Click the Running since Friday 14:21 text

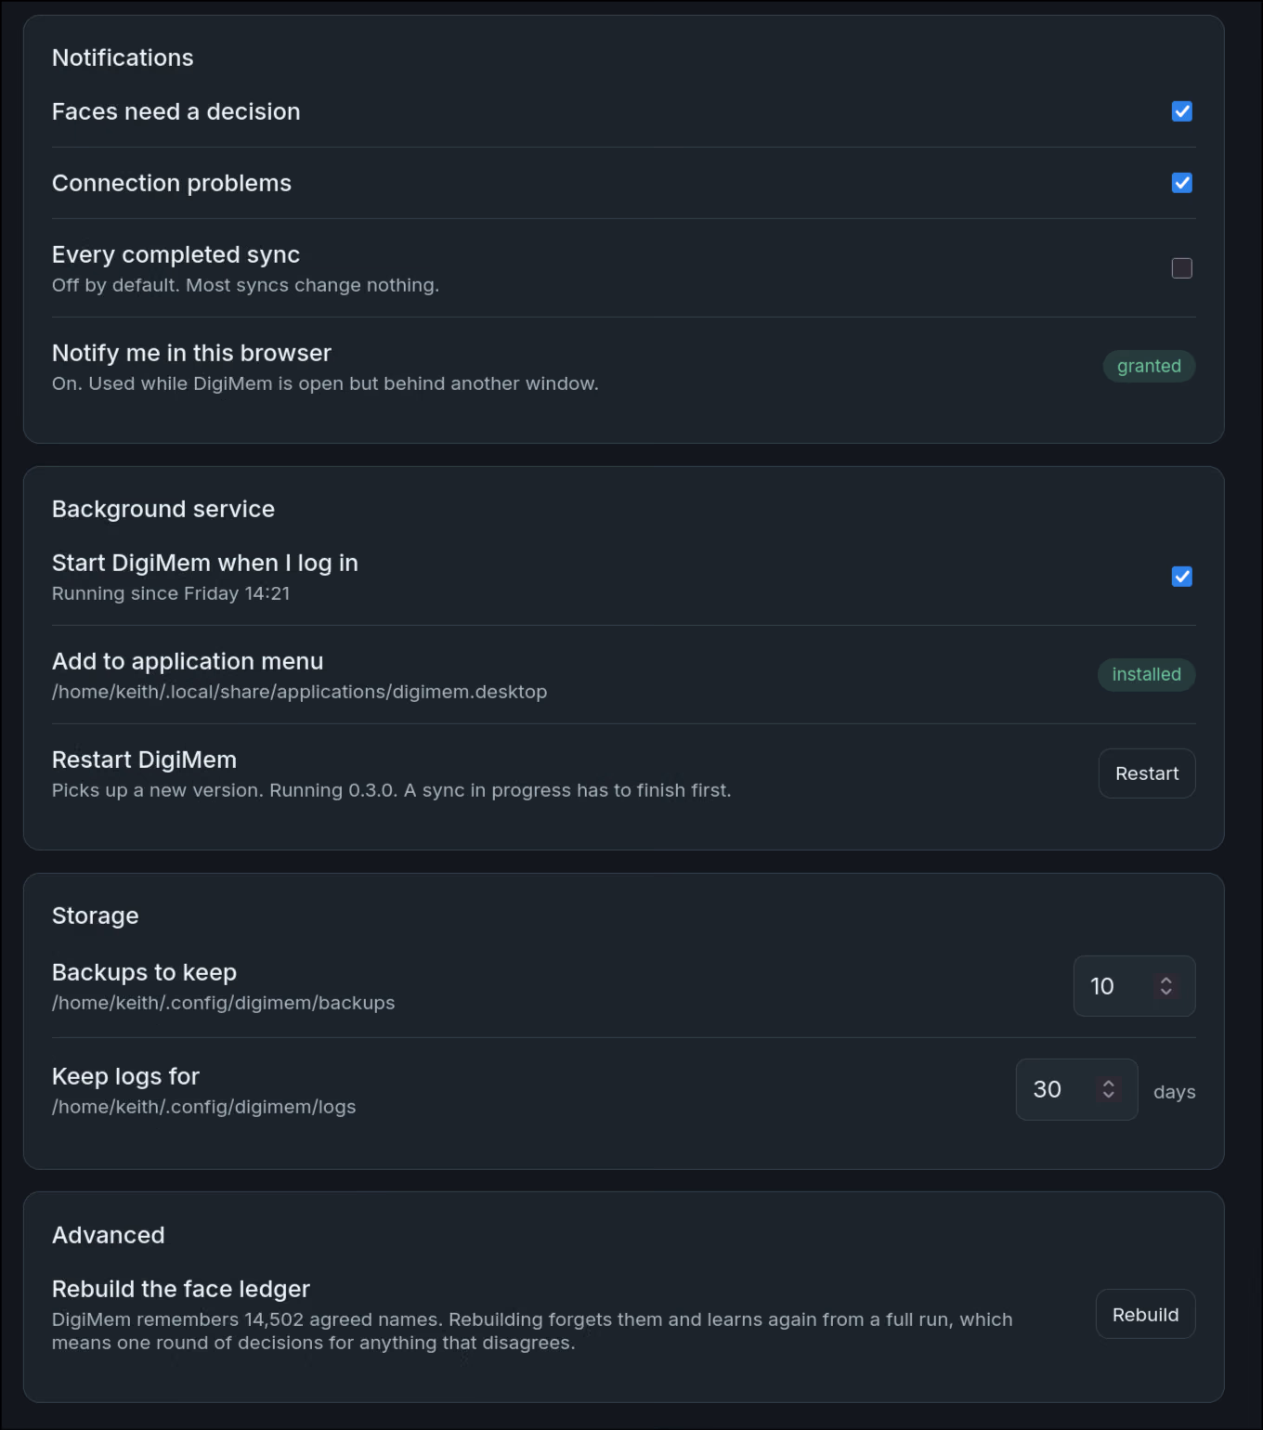(171, 593)
